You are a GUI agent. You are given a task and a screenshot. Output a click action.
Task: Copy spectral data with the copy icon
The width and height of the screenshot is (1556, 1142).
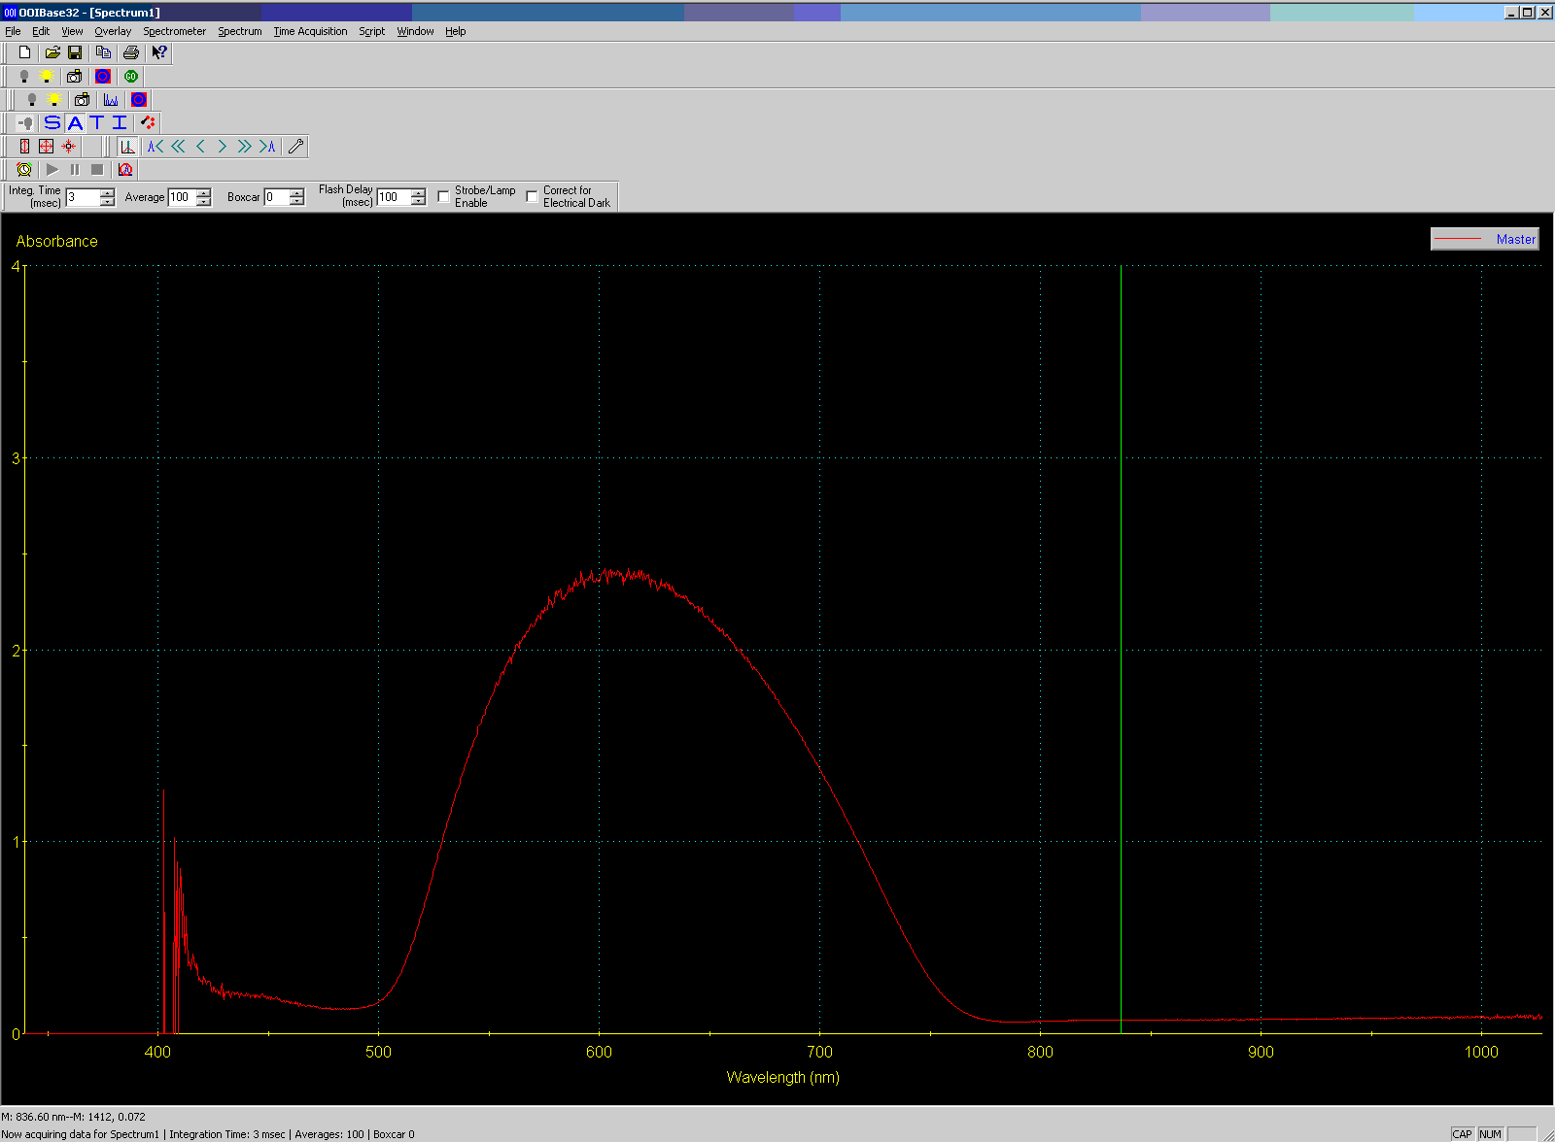[x=103, y=52]
